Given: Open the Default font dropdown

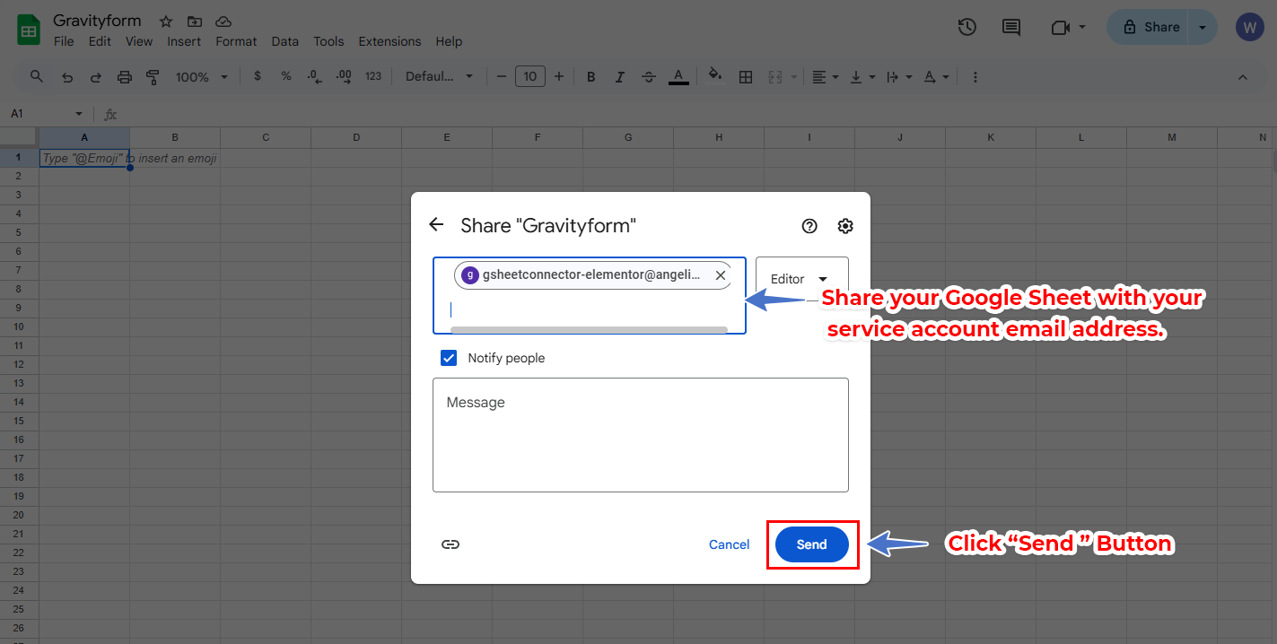Looking at the screenshot, I should point(439,76).
